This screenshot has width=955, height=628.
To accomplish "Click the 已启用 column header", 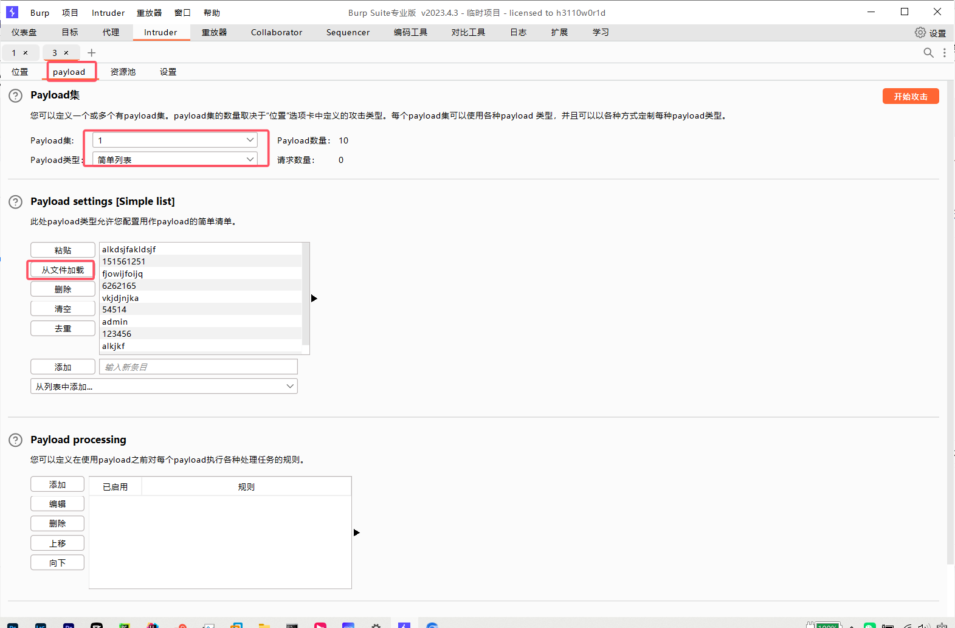I will click(x=115, y=487).
